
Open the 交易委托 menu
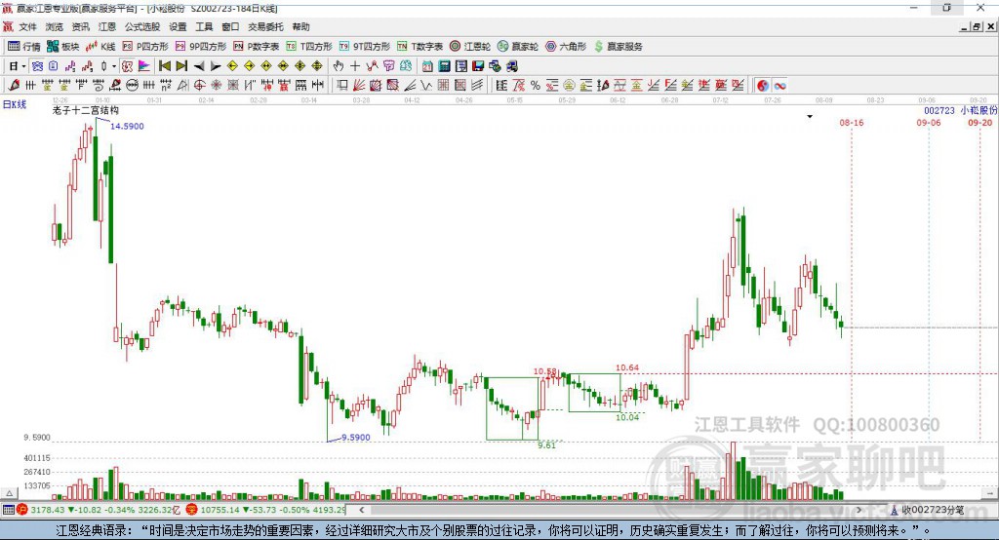pyautogui.click(x=265, y=26)
